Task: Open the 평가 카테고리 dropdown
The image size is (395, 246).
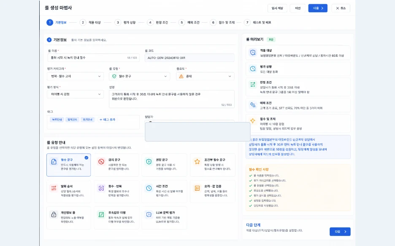Action: pos(75,76)
